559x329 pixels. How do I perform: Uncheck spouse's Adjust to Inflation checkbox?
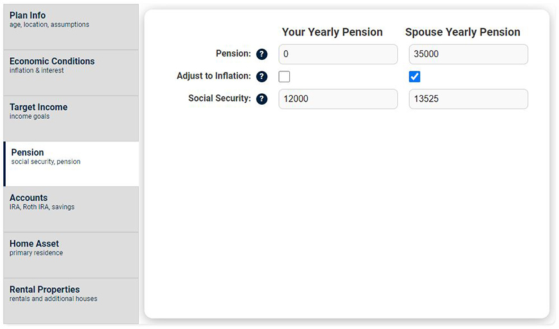point(414,76)
